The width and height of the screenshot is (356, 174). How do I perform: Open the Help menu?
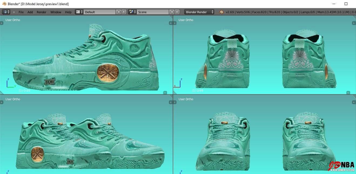[68, 12]
